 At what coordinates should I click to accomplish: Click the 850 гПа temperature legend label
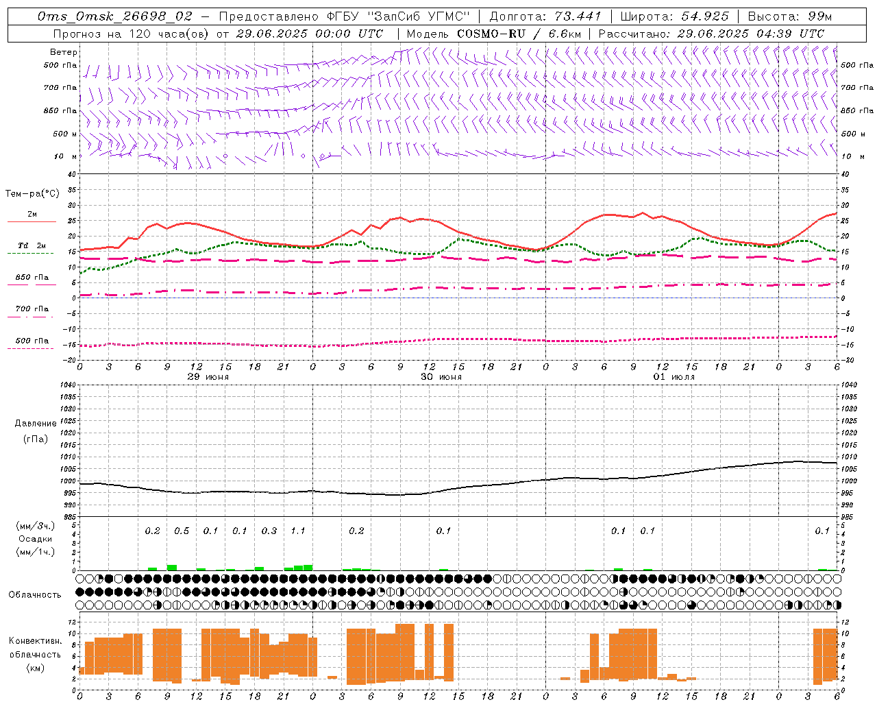[32, 278]
